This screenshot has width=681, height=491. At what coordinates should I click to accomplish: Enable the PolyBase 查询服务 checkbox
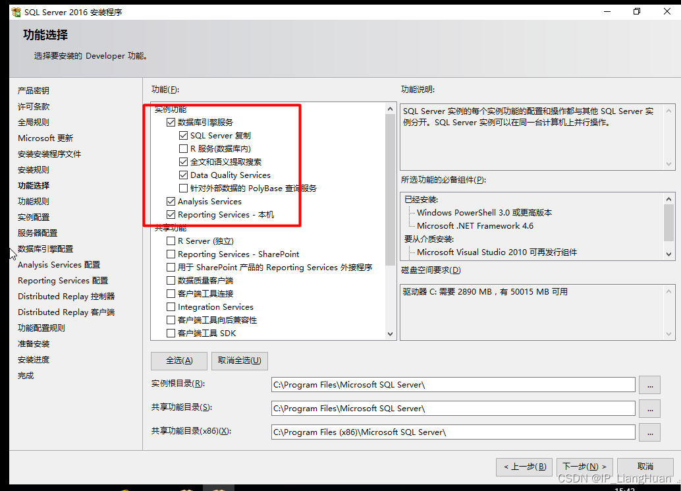click(x=183, y=188)
